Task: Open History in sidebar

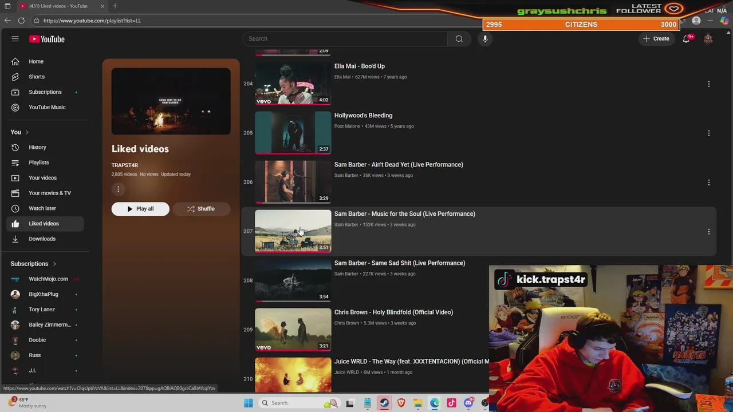Action: point(46,148)
